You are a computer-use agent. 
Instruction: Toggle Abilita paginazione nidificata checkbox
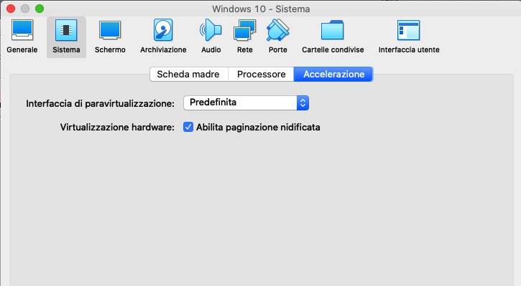188,128
